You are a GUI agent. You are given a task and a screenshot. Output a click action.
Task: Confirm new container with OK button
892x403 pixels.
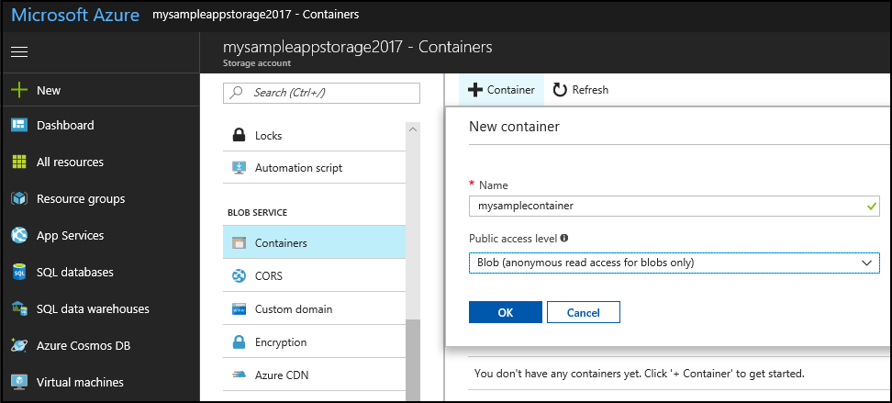pos(505,312)
